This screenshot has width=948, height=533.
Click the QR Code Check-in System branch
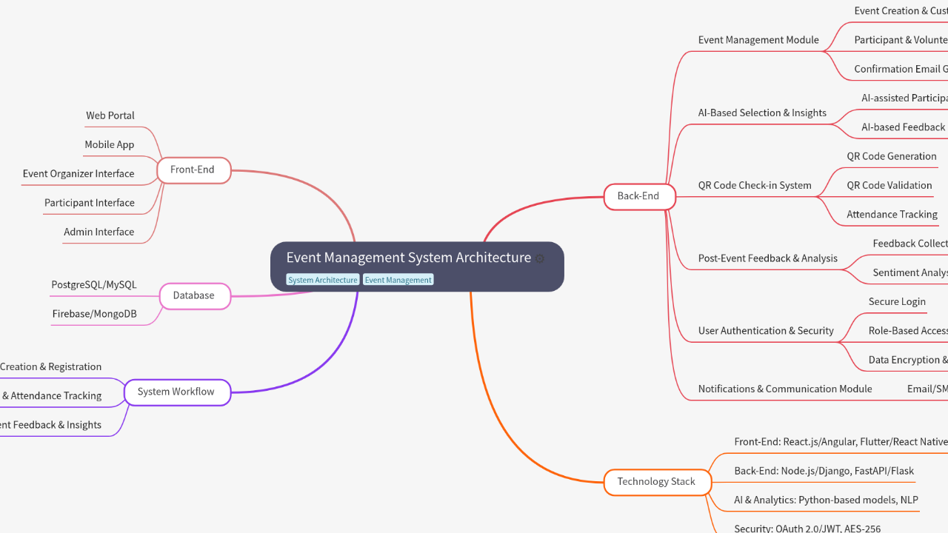[x=755, y=185]
